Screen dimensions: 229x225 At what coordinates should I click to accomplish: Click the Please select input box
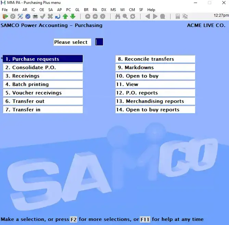click(99, 42)
